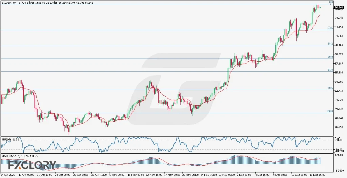Click the 5 Nov 08:00 time label
The image size is (347, 178).
coord(117,175)
